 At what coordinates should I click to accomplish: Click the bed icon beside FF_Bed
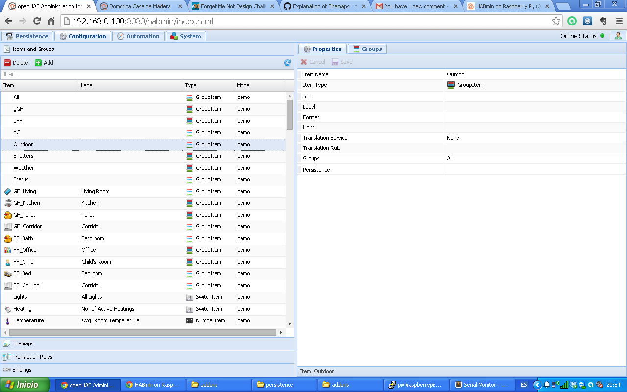point(7,273)
